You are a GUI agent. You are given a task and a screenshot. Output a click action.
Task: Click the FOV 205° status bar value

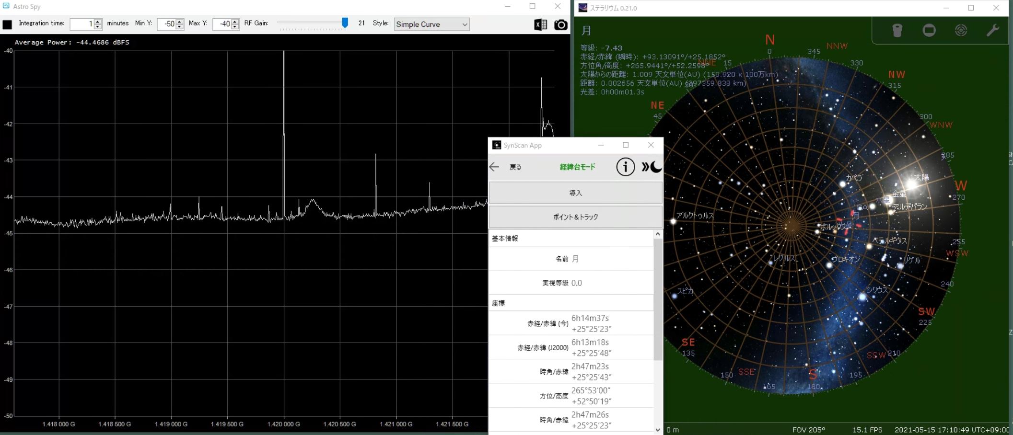click(x=809, y=430)
